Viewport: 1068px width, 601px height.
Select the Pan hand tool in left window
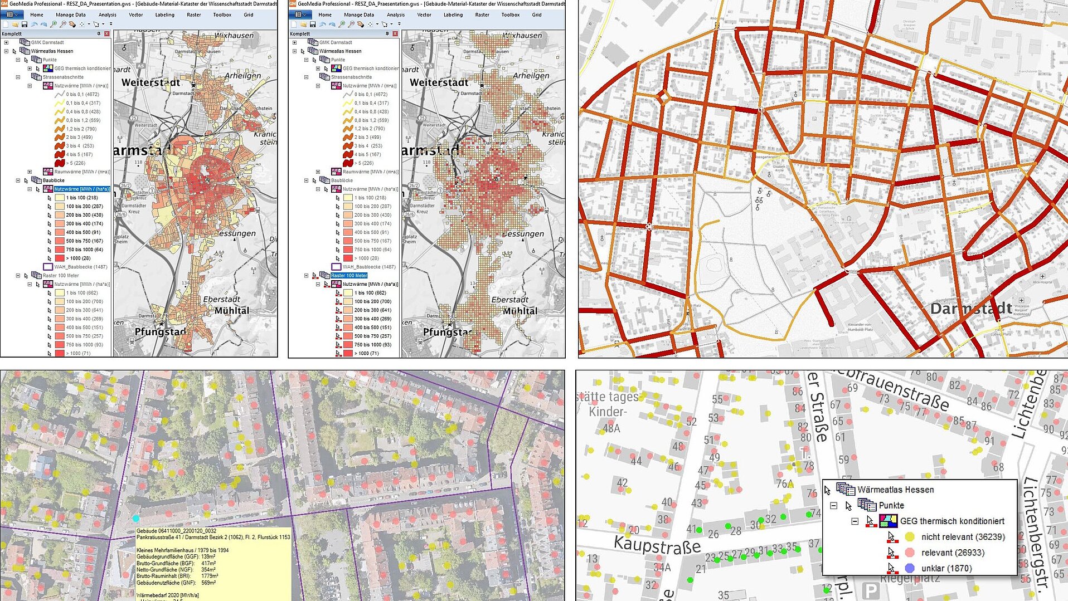(72, 25)
